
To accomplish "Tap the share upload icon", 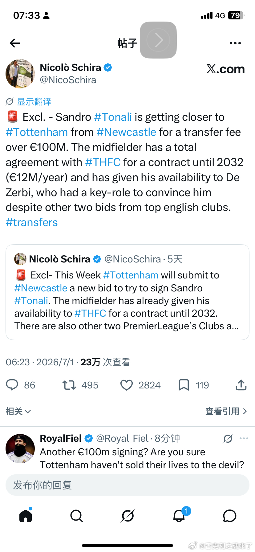I will tap(241, 385).
